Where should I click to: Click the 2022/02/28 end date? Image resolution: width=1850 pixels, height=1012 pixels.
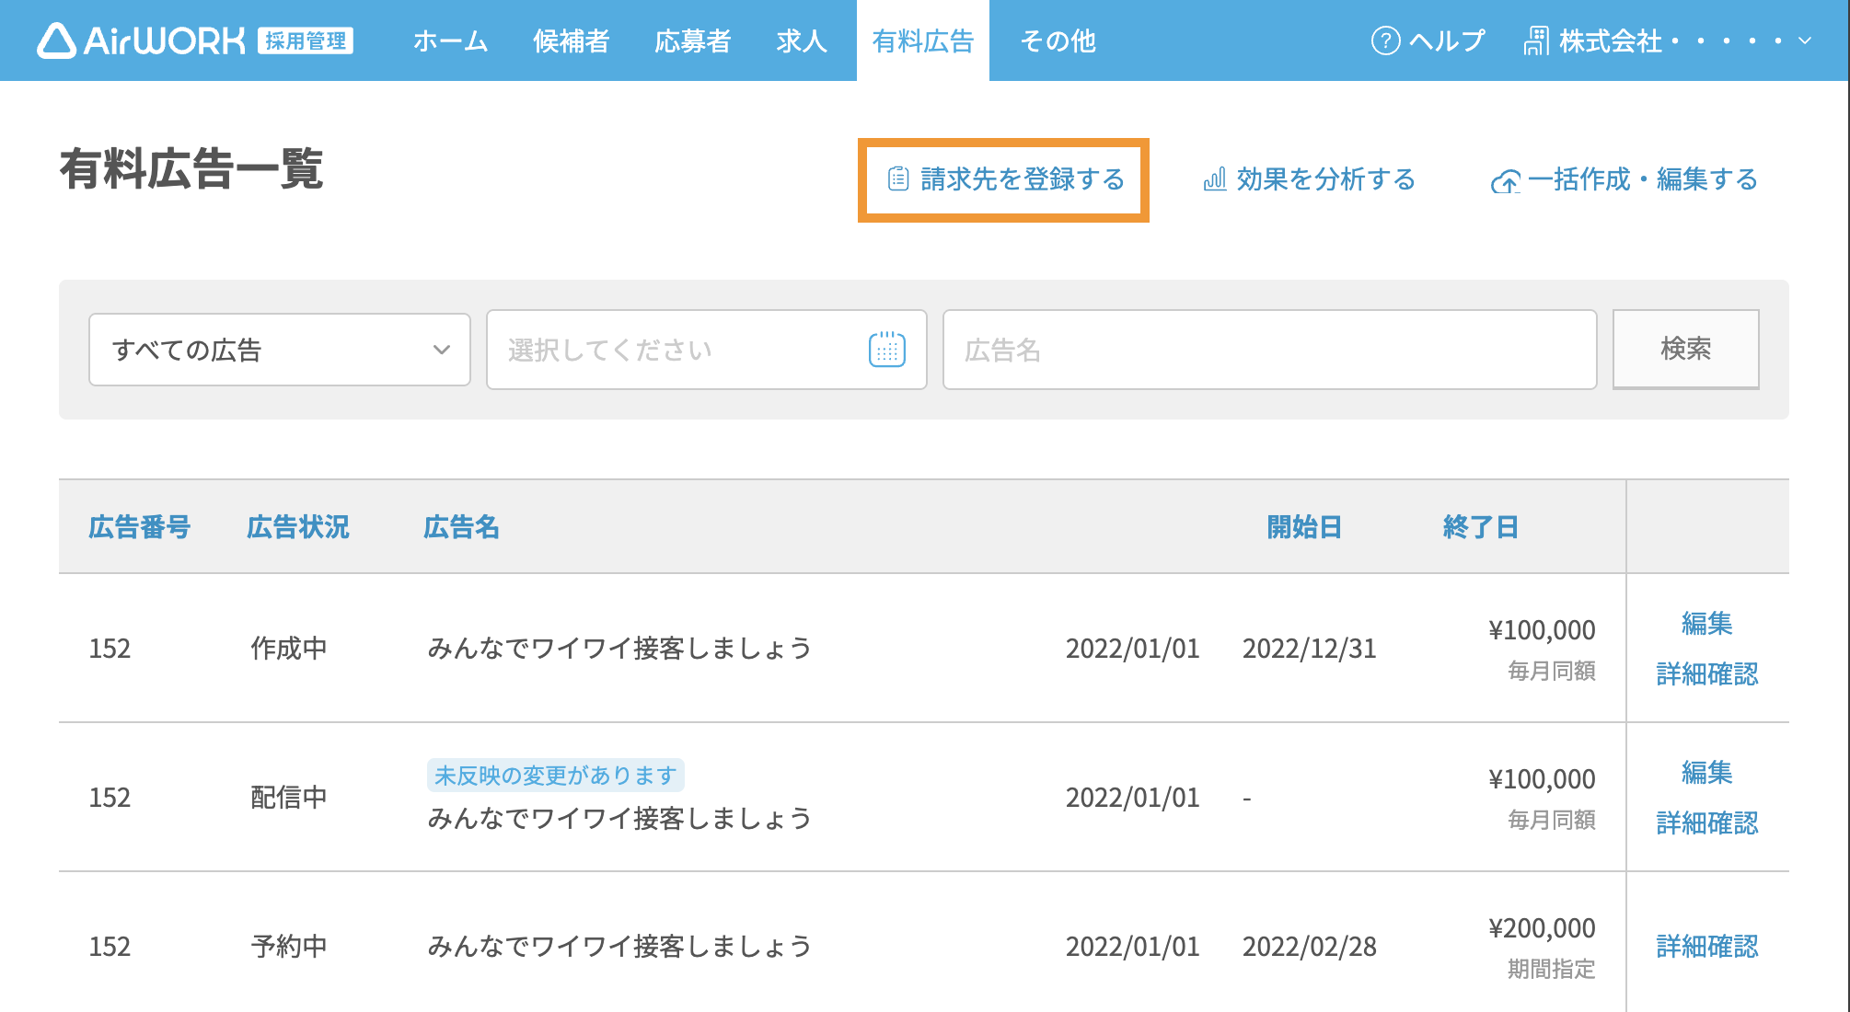(1310, 947)
